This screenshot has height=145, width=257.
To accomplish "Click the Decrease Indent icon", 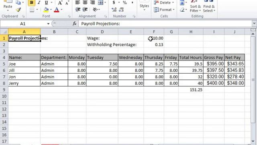I will 78,10.
